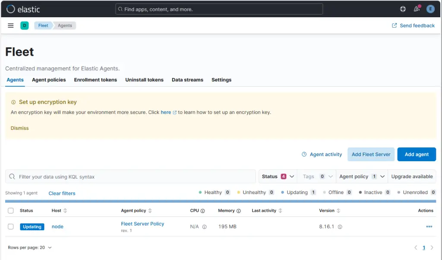The height and width of the screenshot is (260, 442).
Task: Open Agent activity flyout
Action: coord(322,154)
